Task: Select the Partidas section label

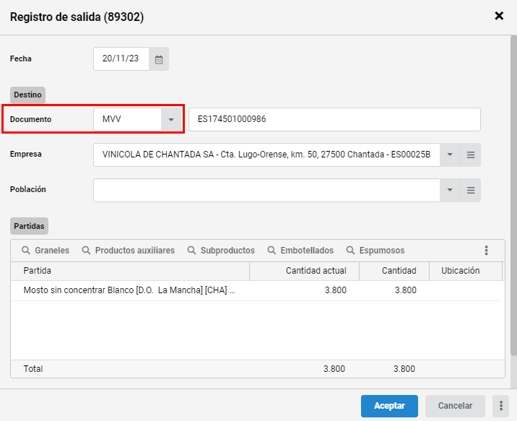Action: [x=29, y=226]
